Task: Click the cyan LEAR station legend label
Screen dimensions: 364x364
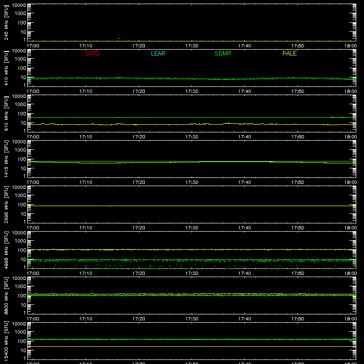Action: (x=158, y=53)
